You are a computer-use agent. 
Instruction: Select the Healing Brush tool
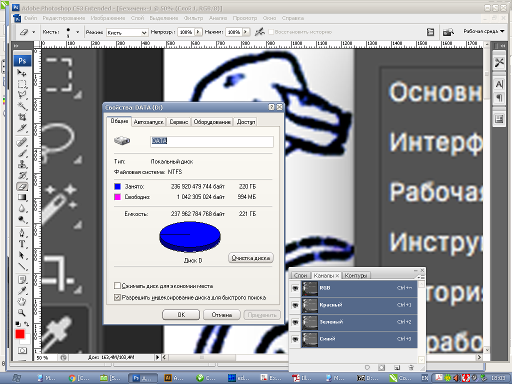coord(22,142)
